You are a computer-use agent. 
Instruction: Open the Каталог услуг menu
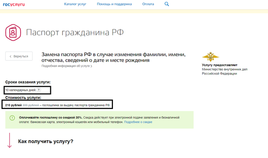coord(75,4)
